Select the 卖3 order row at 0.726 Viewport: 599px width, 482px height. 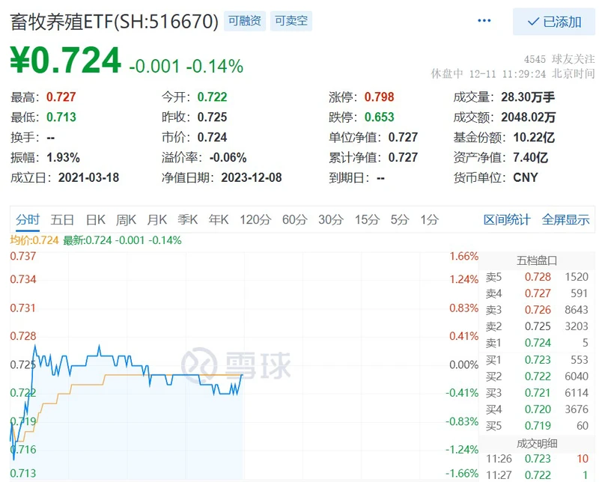[537, 310]
